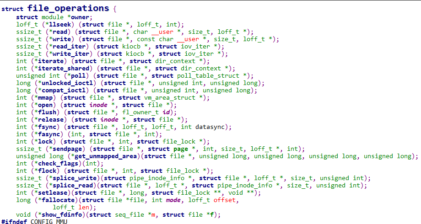Select the compat_ioctl identifier
Image resolution: width=421 pixels, height=224 pixels.
coord(64,91)
